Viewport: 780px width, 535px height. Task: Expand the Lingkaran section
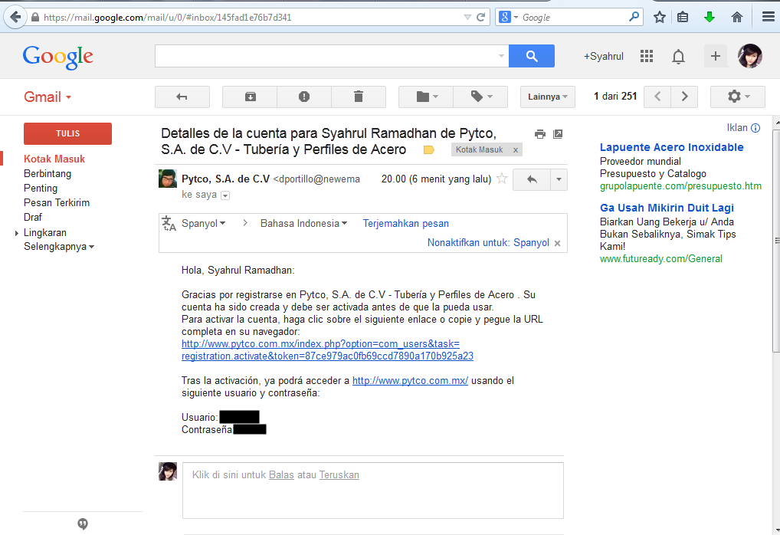(17, 233)
